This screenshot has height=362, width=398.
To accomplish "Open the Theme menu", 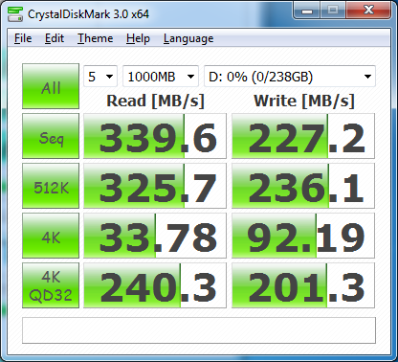I will pos(95,38).
